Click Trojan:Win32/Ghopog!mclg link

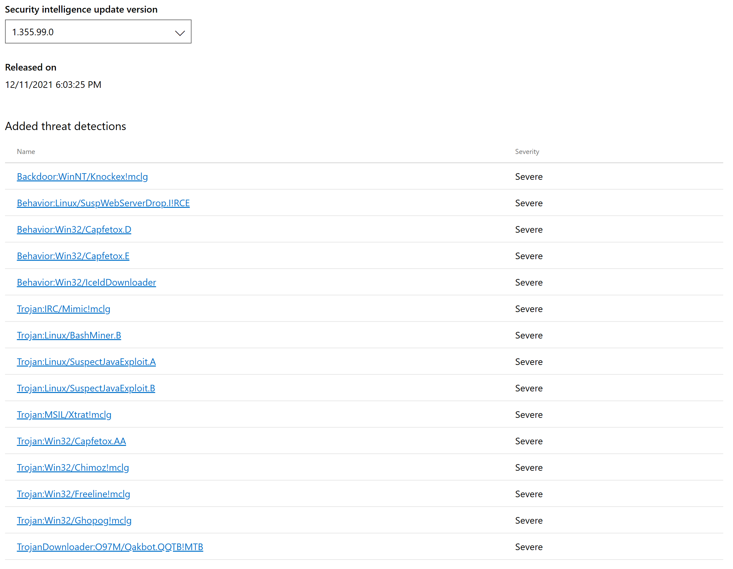74,521
